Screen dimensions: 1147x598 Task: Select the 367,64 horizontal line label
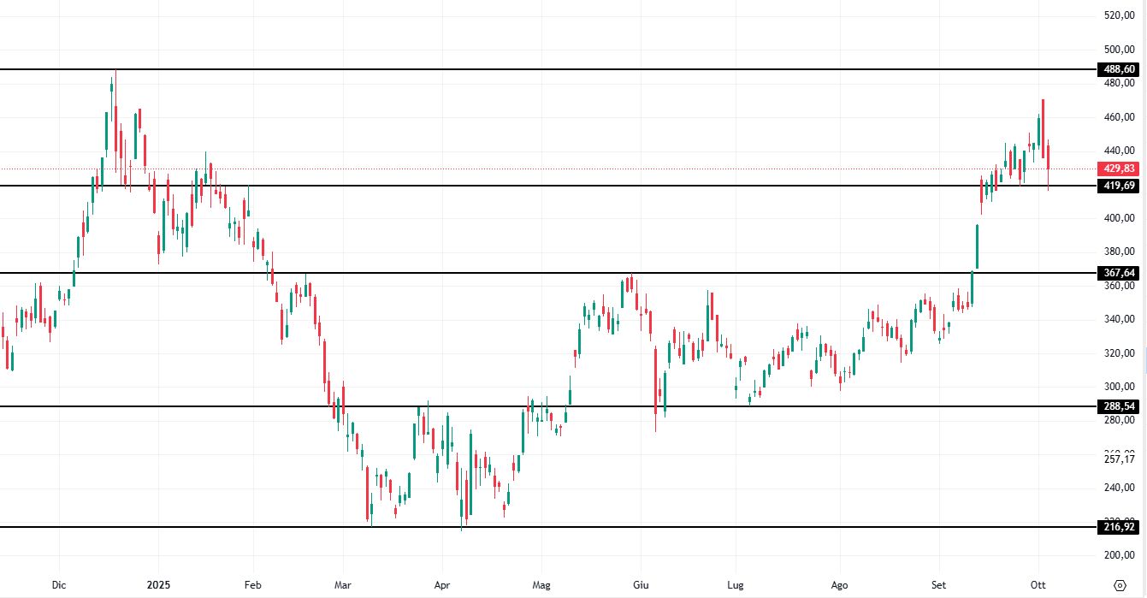tap(1120, 273)
